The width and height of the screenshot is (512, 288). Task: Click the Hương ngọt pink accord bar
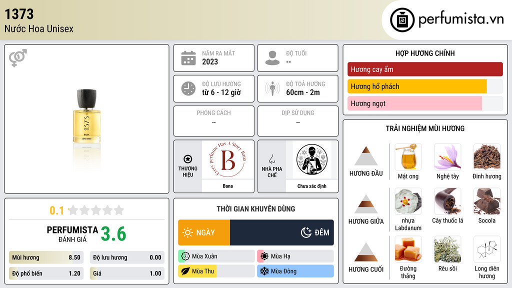point(425,103)
